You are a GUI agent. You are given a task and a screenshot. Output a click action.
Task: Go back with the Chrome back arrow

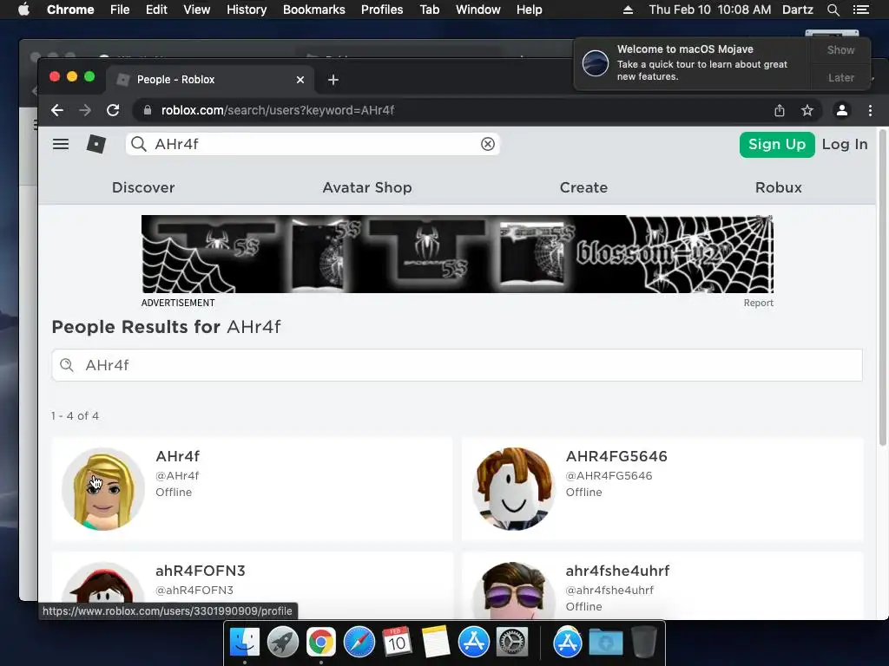coord(56,110)
